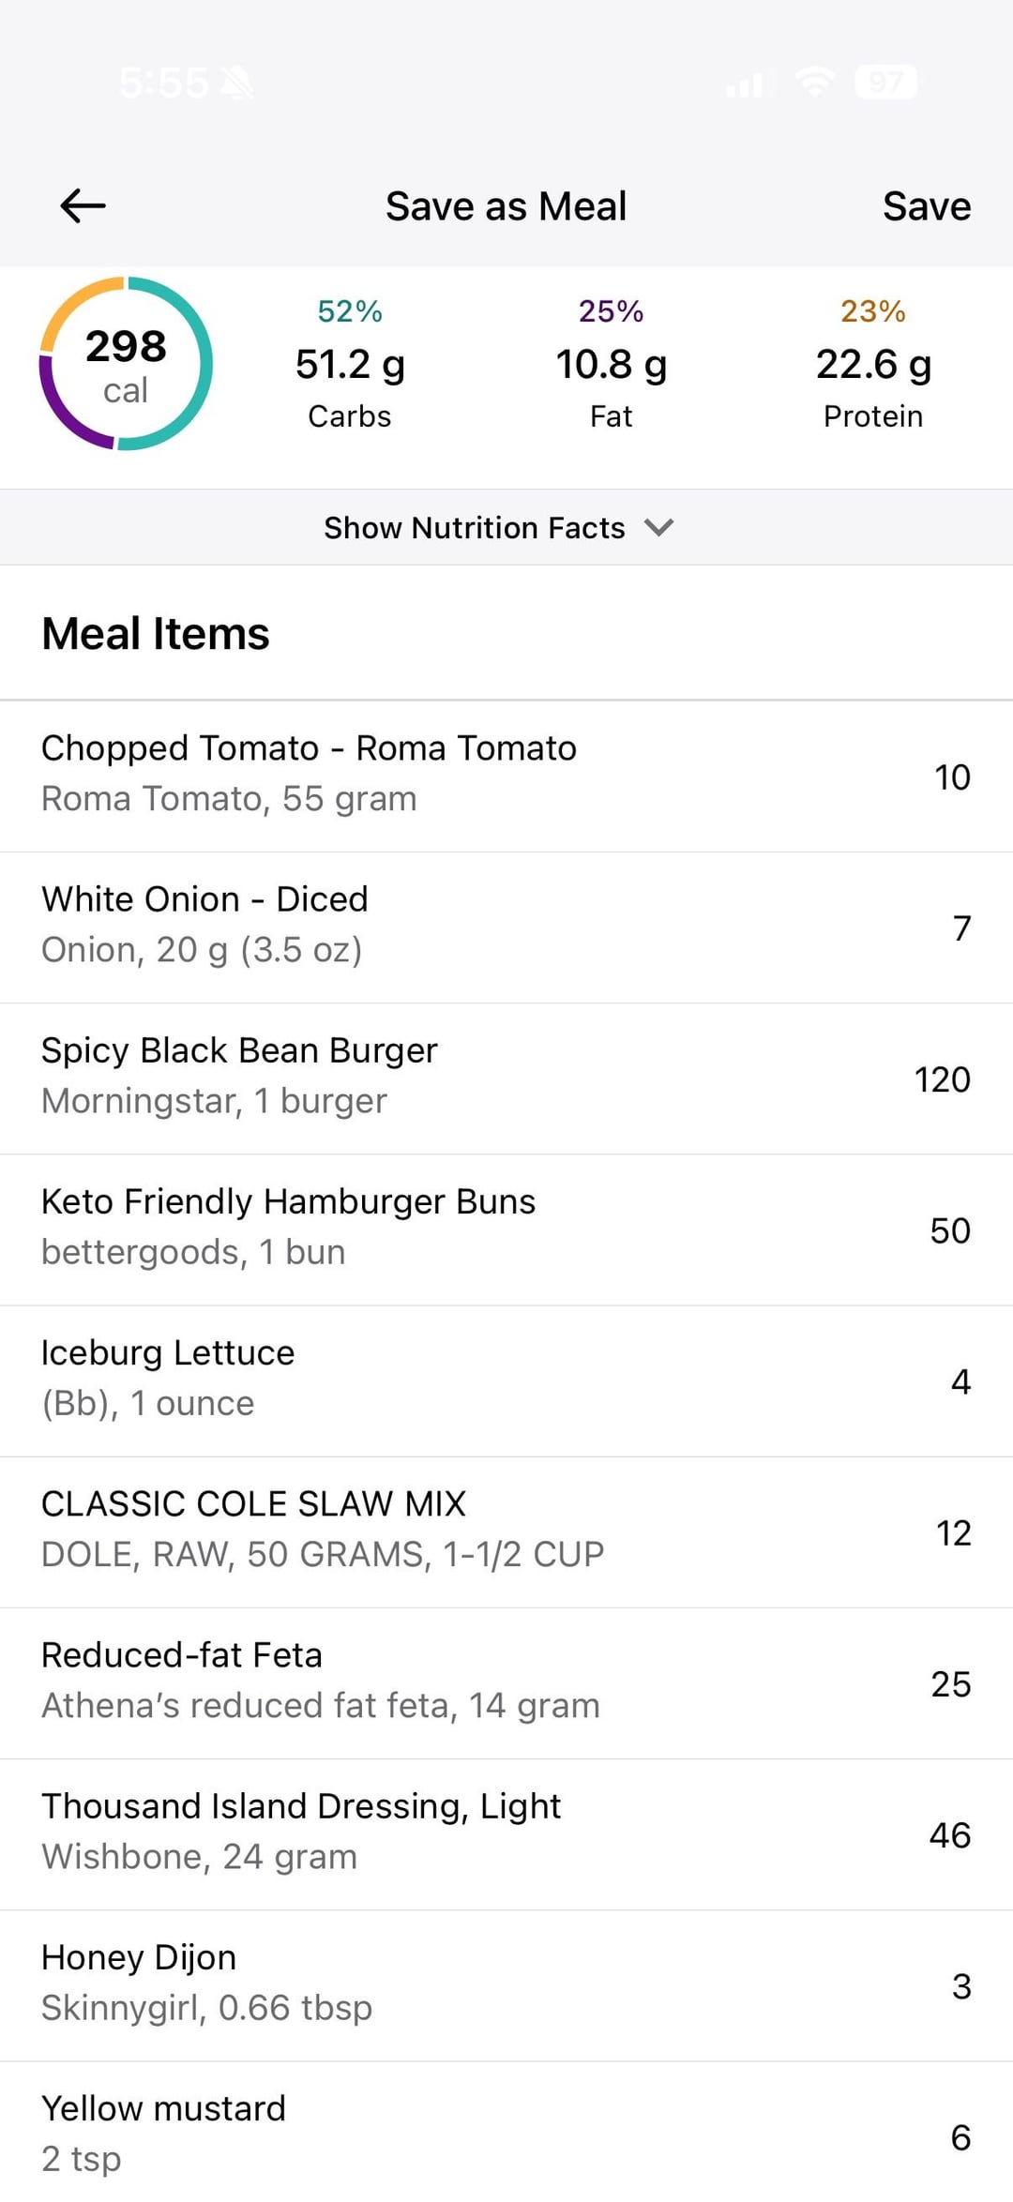Open Spicy Black Bean Burger entry
The height and width of the screenshot is (2202, 1013).
point(506,1078)
